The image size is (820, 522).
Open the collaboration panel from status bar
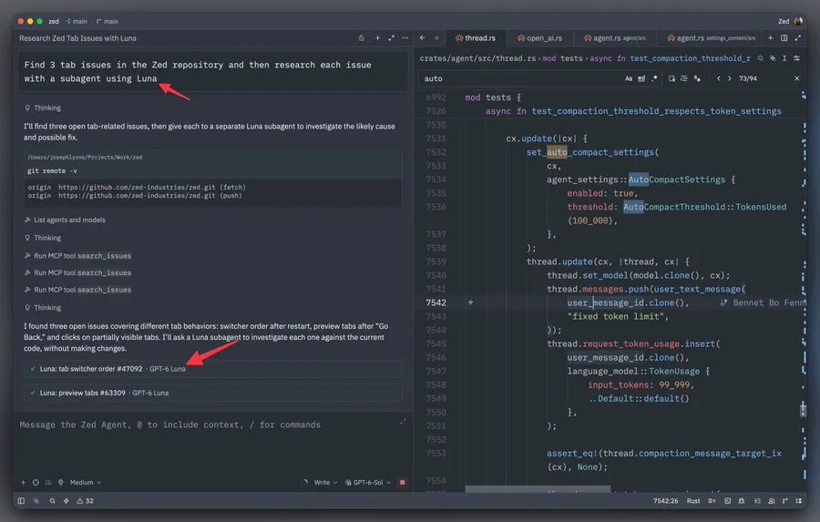pos(772,500)
